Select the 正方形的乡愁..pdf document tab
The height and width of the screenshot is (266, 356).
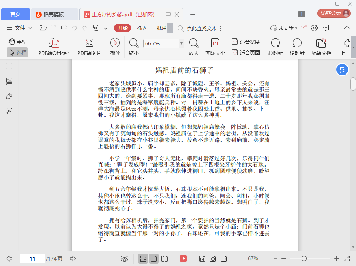pos(123,14)
